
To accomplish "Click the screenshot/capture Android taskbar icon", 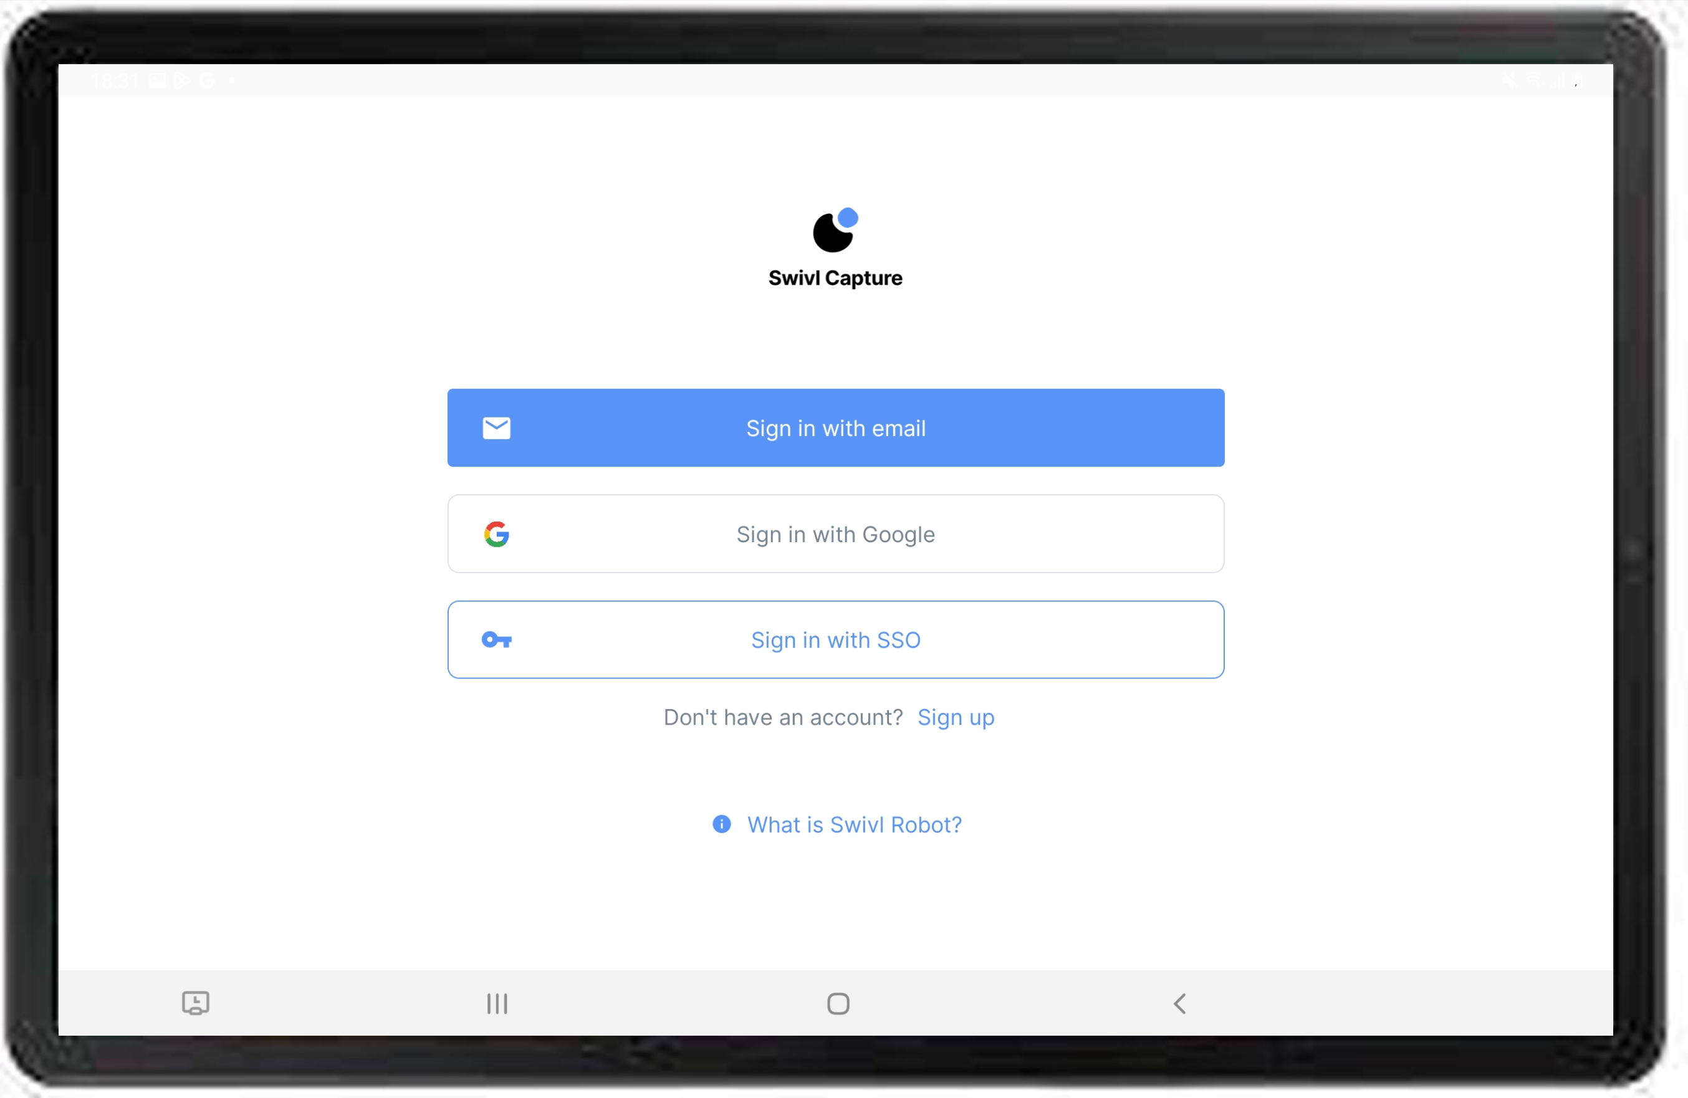I will pyautogui.click(x=196, y=1002).
